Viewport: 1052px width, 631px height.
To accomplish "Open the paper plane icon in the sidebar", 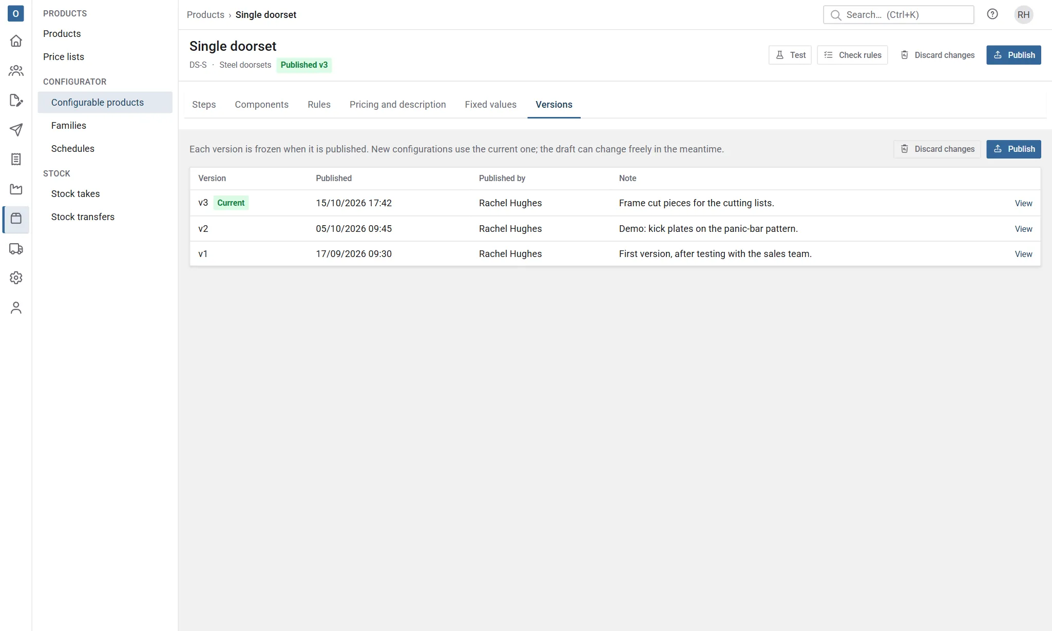I will pyautogui.click(x=16, y=130).
